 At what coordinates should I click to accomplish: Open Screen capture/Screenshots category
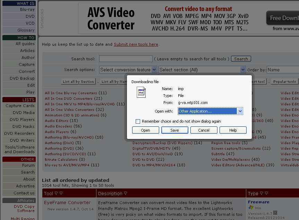tap(236, 148)
